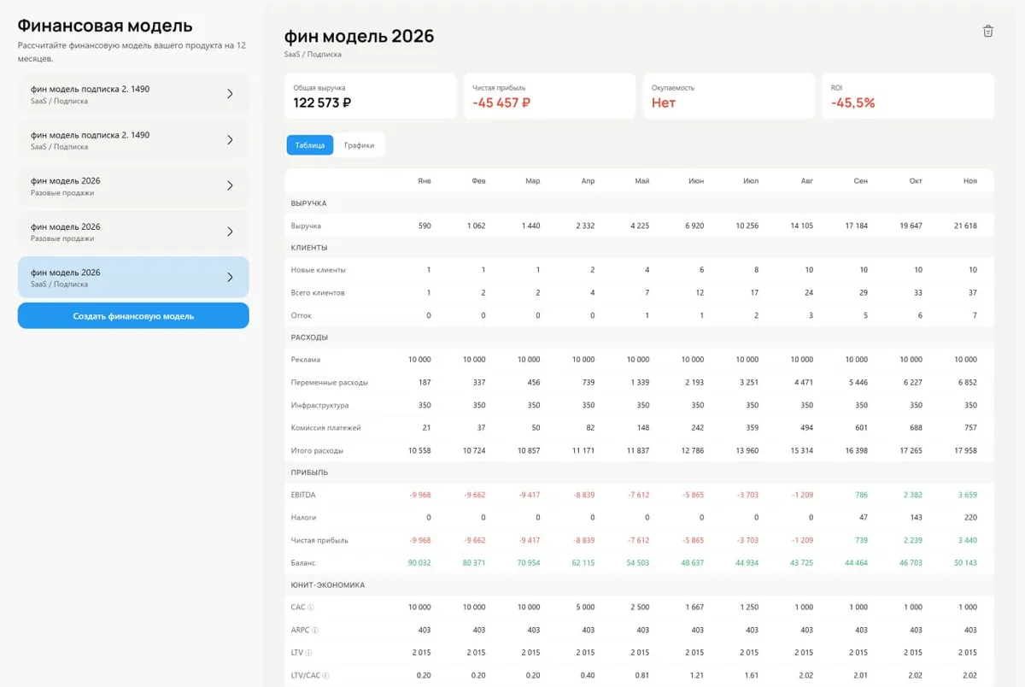
Task: Click the ROI summary card
Action: click(907, 96)
